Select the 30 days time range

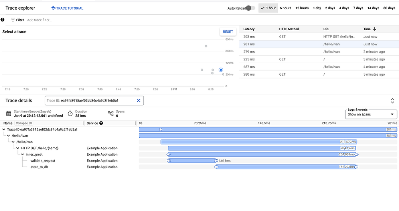(x=389, y=8)
